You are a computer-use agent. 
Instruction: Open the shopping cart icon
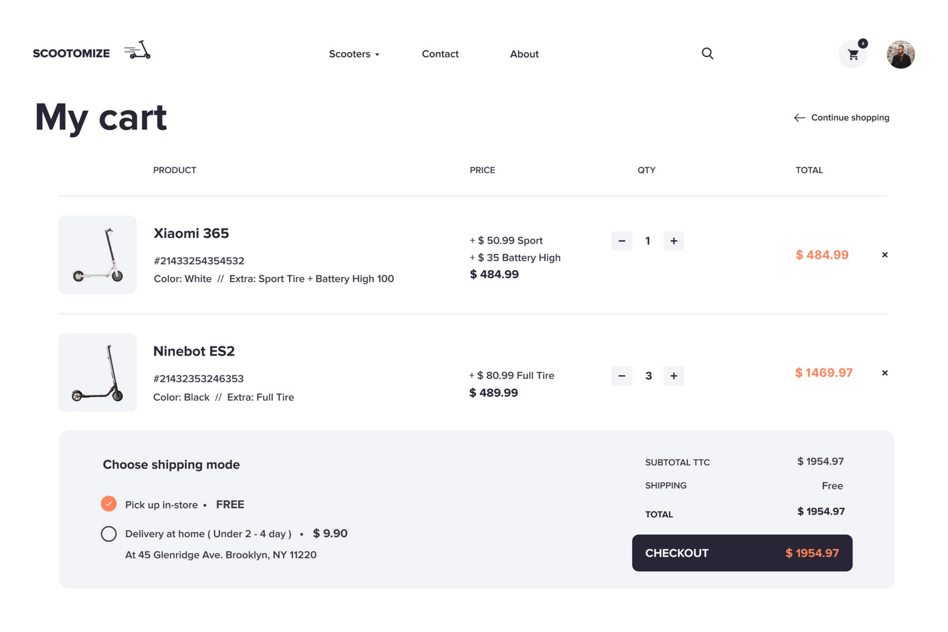(853, 55)
